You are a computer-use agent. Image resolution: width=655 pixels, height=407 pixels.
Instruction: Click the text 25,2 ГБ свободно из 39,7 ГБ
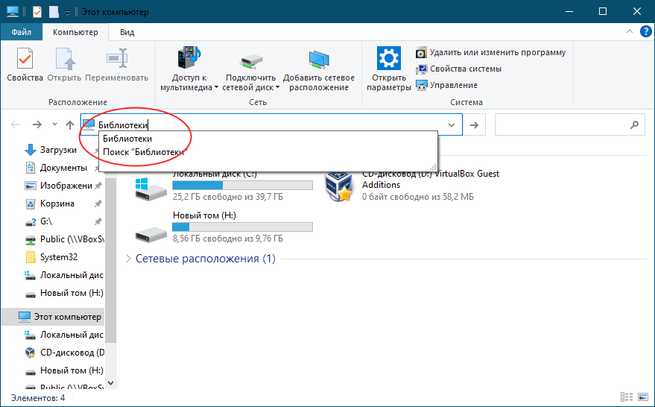[228, 197]
